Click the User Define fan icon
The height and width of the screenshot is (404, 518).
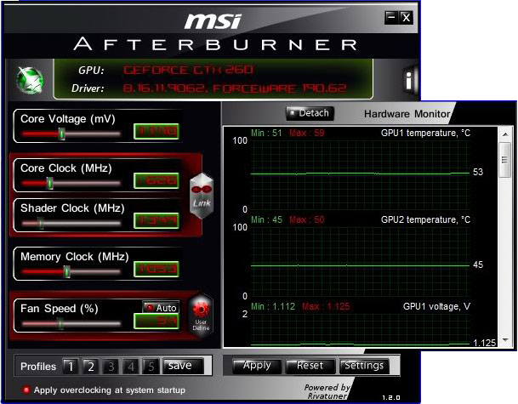[202, 314]
